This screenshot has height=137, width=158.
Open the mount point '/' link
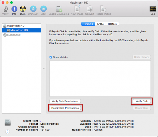coord(41,121)
